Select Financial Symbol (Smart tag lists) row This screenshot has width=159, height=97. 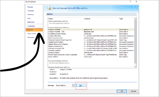[91, 40]
